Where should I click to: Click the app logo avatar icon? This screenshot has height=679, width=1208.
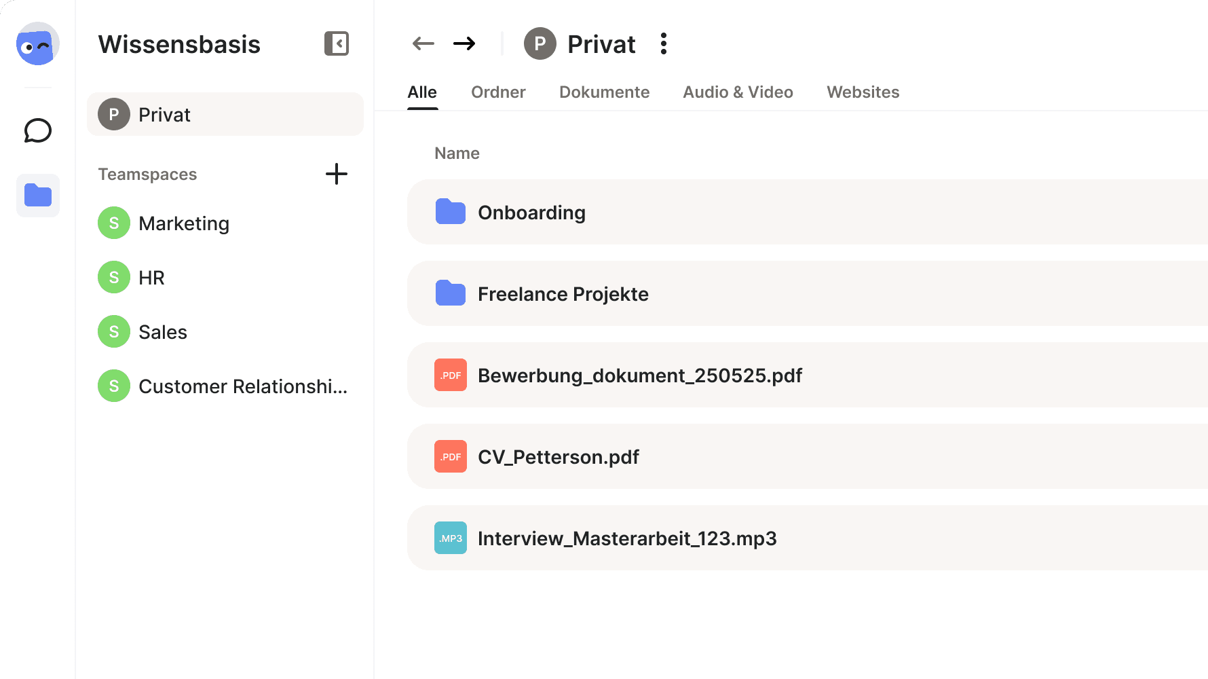(38, 43)
